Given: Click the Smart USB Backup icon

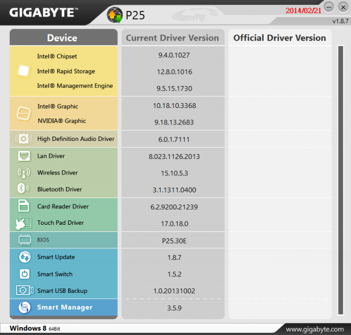Looking at the screenshot, I should (25, 291).
